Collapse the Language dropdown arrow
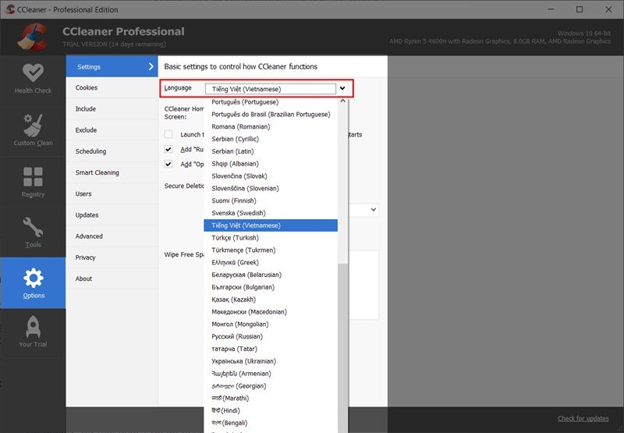This screenshot has width=624, height=433. pos(342,89)
